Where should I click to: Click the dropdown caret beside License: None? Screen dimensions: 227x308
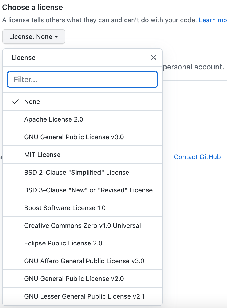pyautogui.click(x=56, y=37)
